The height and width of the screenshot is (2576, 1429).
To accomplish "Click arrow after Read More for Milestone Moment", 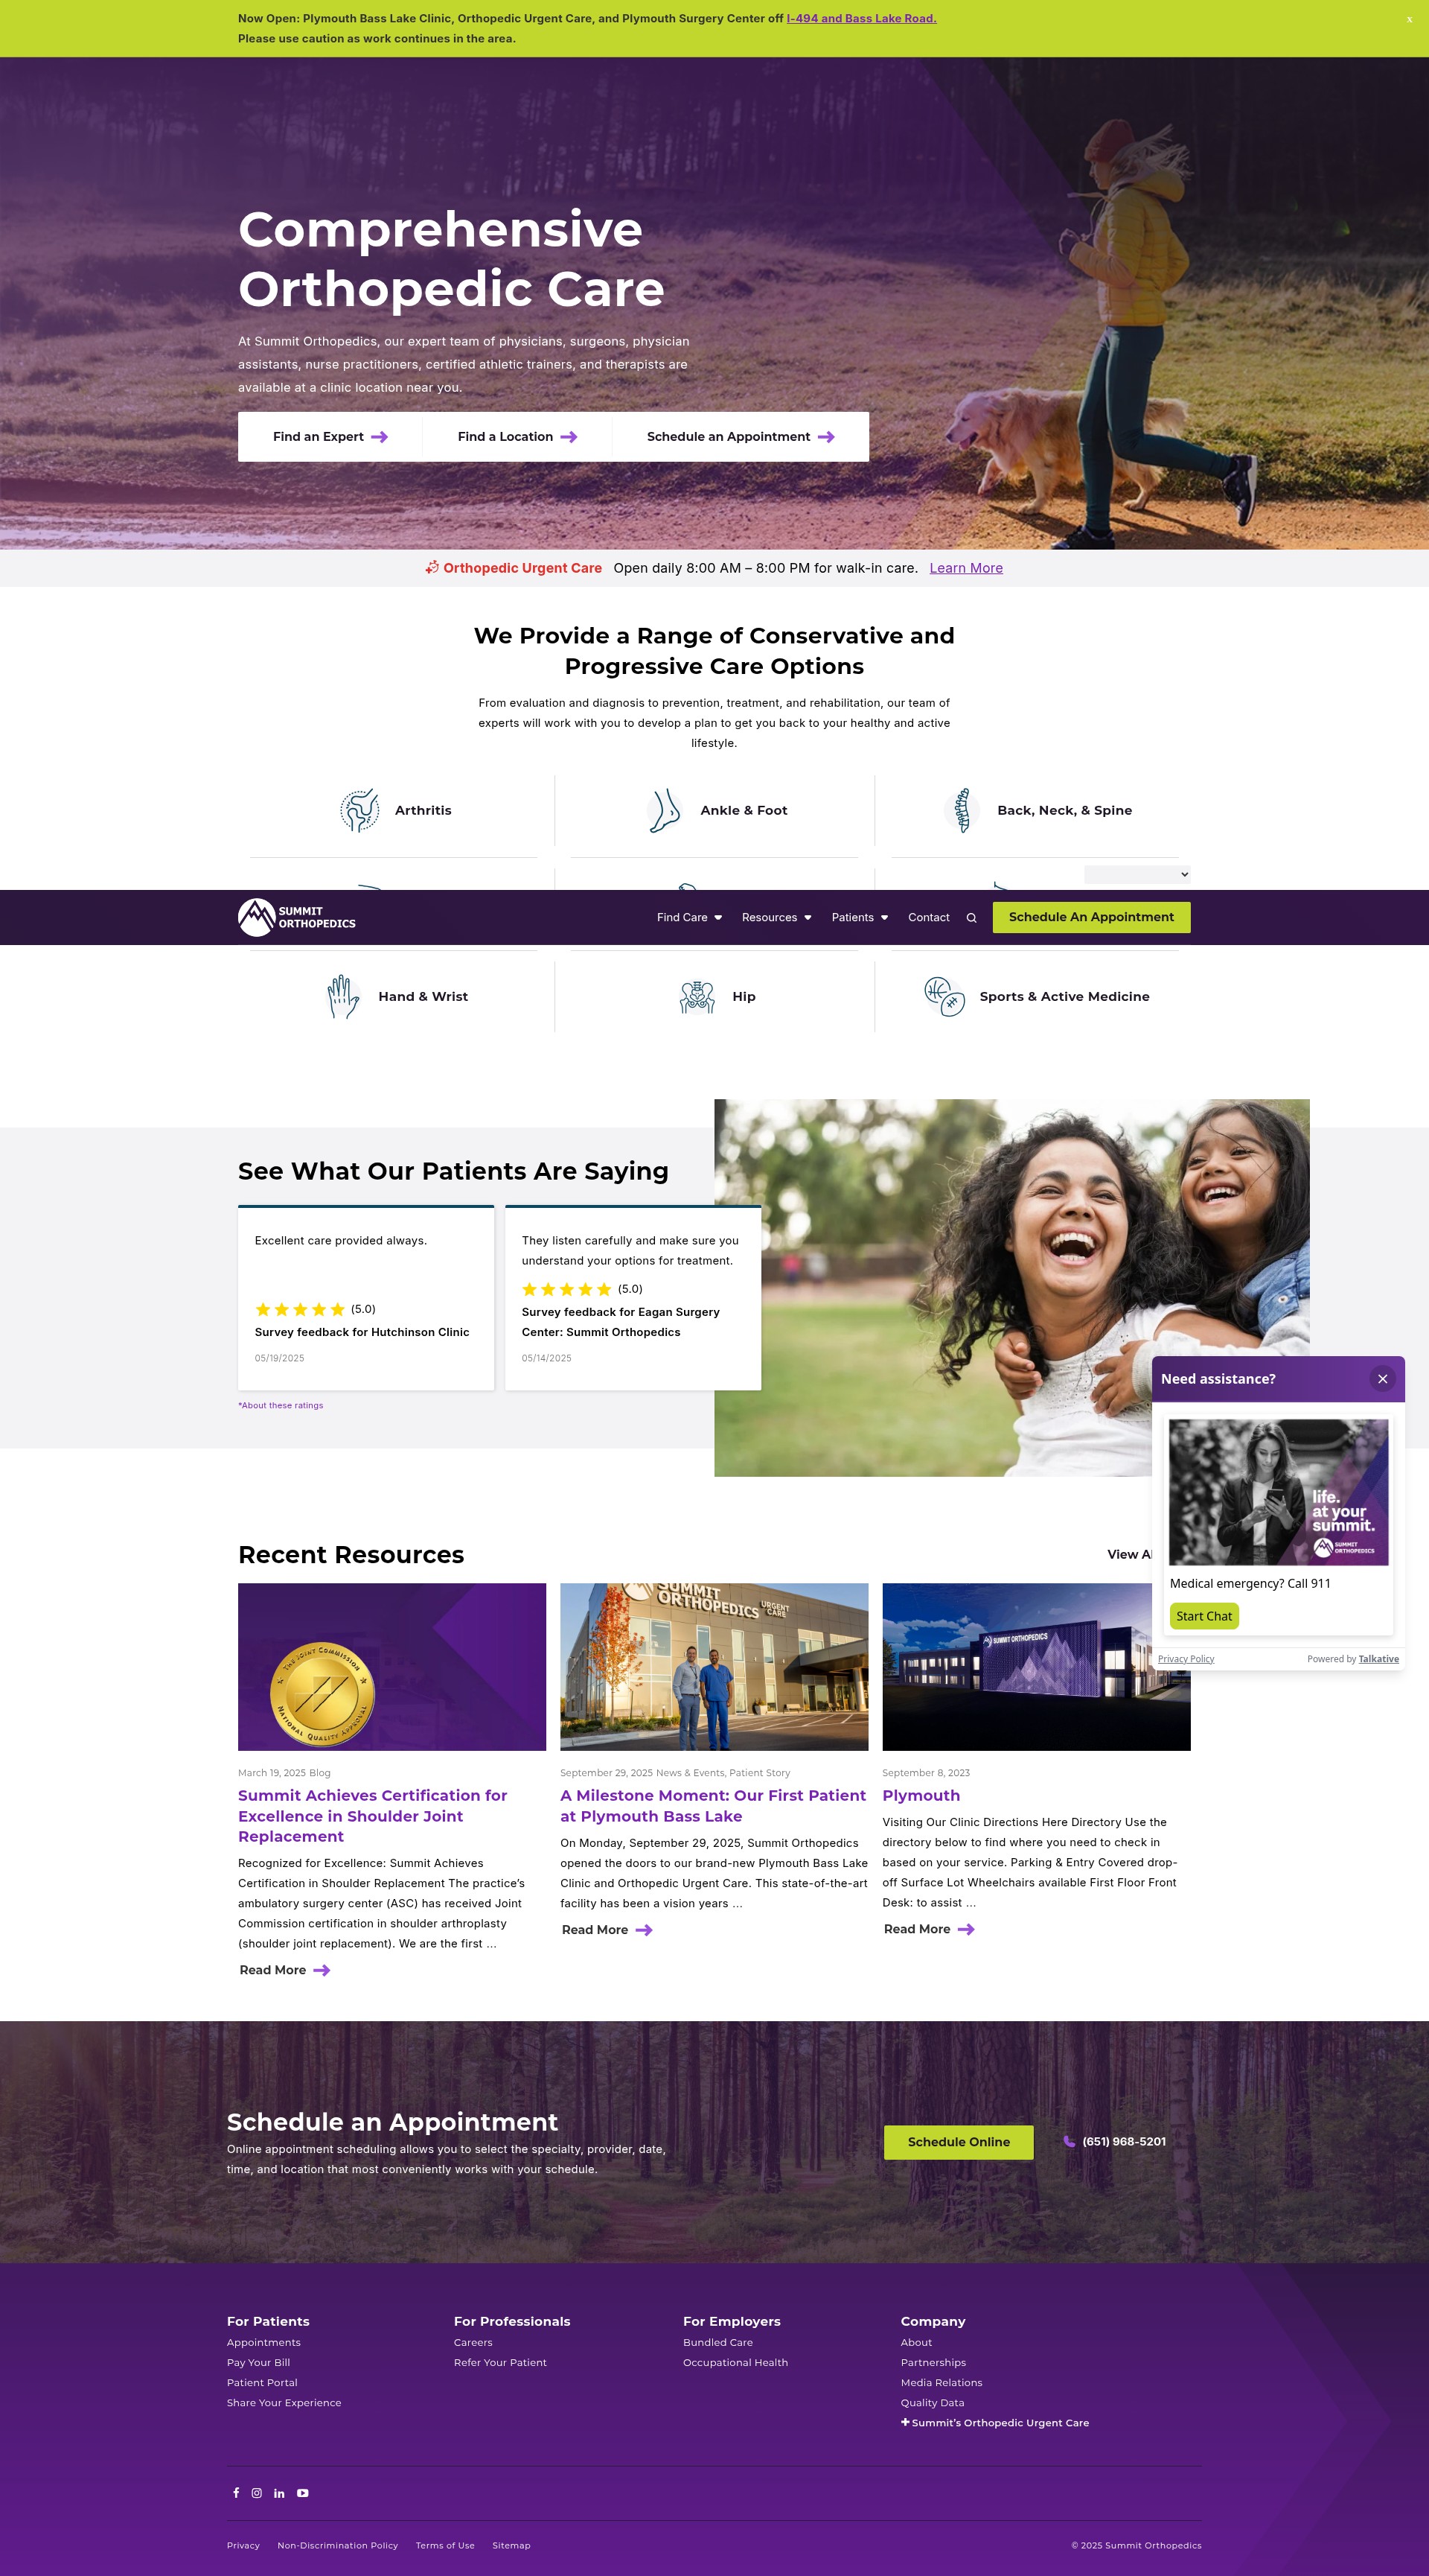I will (x=645, y=1930).
